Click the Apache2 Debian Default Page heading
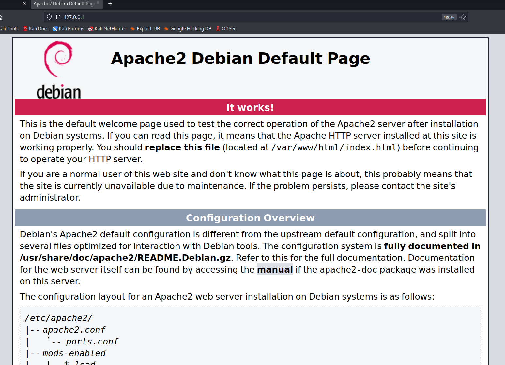 click(240, 59)
